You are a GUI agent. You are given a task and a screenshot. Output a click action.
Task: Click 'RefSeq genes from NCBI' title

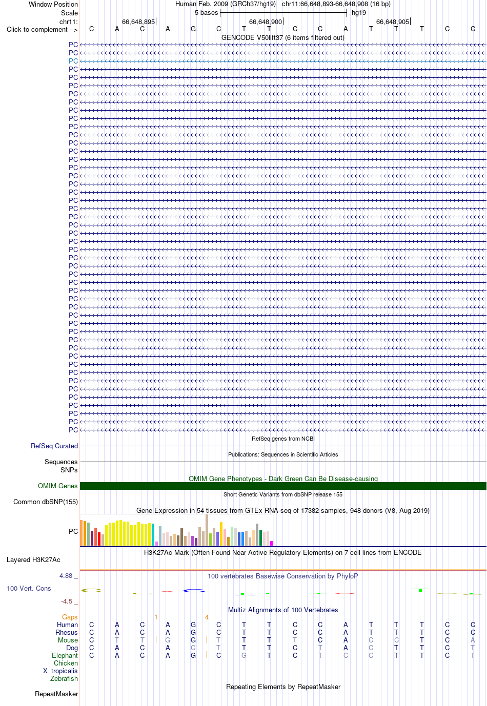coord(283,439)
